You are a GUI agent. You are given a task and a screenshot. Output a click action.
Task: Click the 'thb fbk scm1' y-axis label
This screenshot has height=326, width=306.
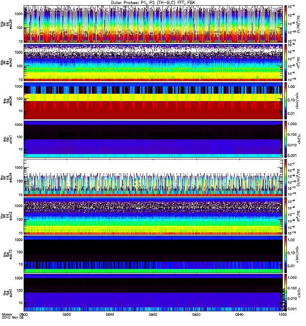pos(8,139)
